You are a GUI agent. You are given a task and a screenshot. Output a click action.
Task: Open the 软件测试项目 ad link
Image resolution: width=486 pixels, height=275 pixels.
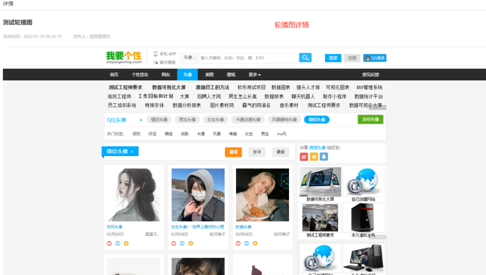251,88
